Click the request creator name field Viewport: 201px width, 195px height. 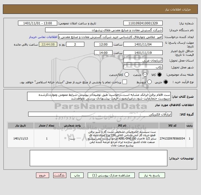pyautogui.click(x=110, y=37)
